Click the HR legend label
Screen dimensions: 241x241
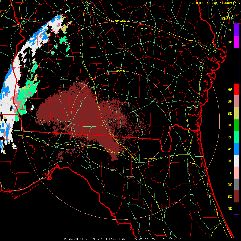point(230,125)
